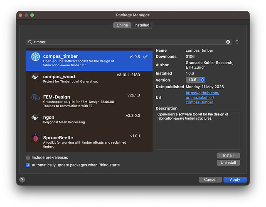Click the compas_wood package icon
Screen dimensions: 266x207
(35, 77)
